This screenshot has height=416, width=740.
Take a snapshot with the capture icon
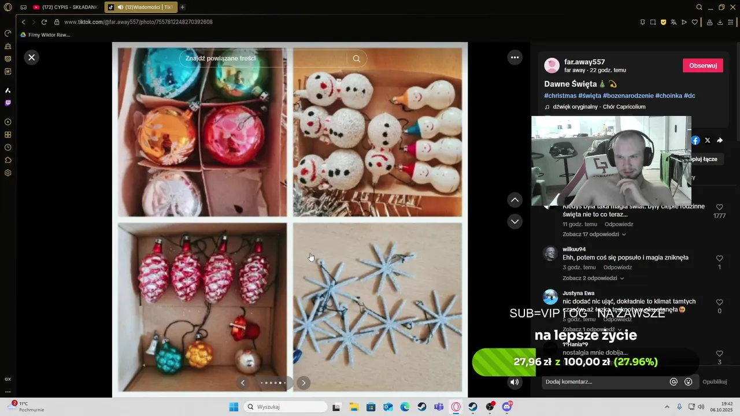coord(653,22)
